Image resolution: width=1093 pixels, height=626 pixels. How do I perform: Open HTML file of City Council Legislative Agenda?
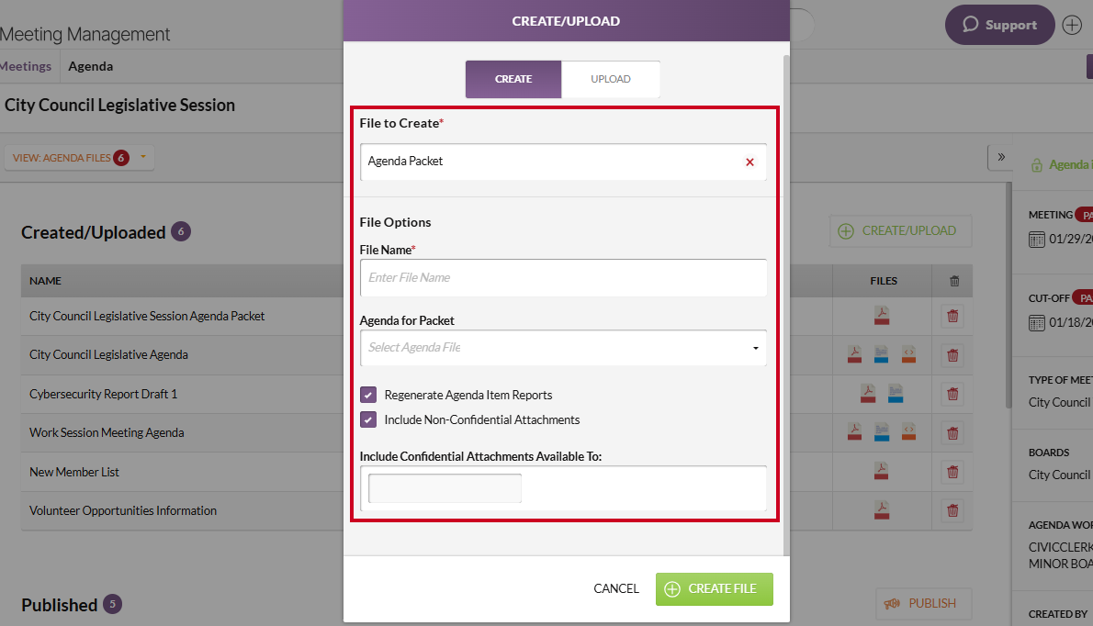tap(908, 354)
